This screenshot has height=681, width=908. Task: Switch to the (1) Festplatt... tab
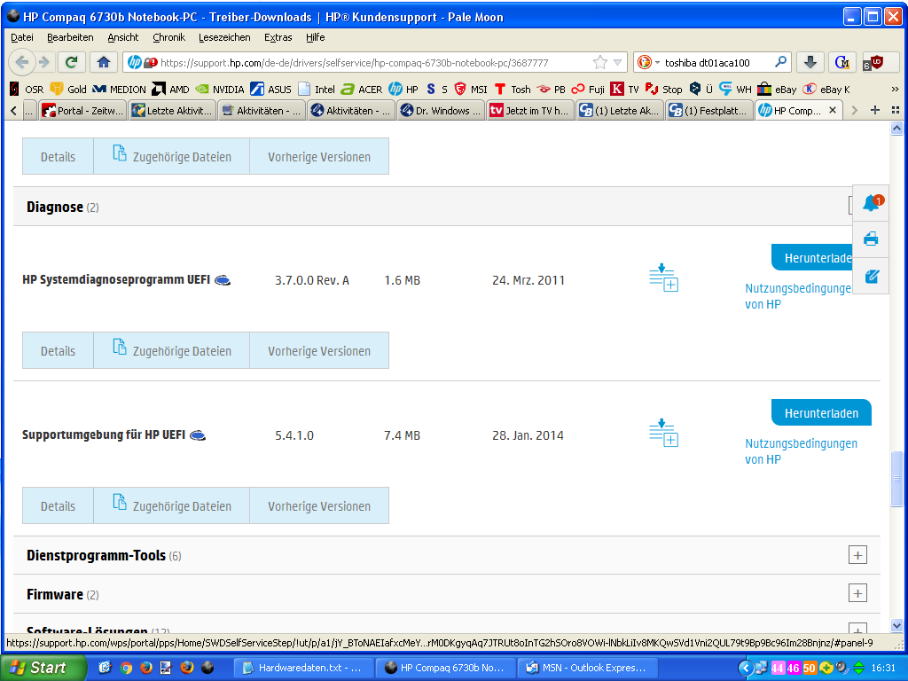click(x=708, y=110)
